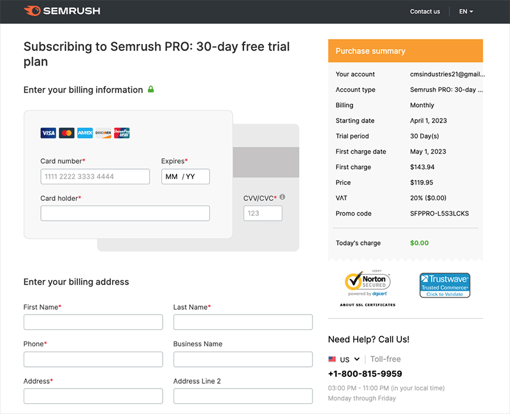Screen dimensions: 510x414
Task: Click the Amex card icon
Action: [85, 133]
